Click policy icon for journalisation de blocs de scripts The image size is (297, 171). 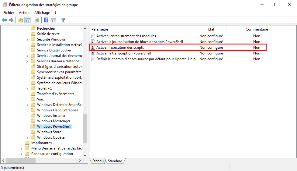pos(93,42)
